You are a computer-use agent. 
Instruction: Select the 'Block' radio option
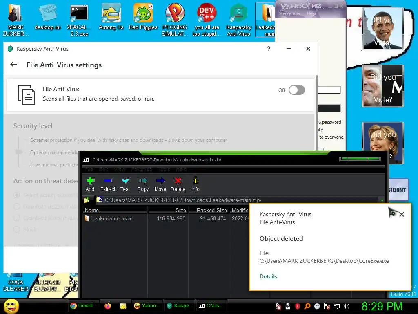(17, 229)
